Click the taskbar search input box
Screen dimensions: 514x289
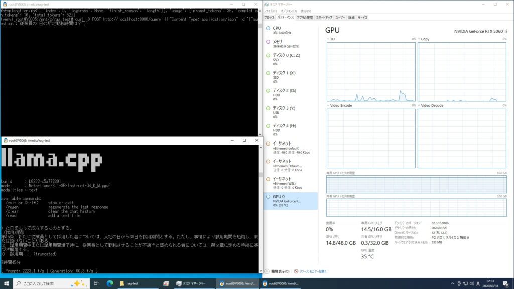coord(45,283)
